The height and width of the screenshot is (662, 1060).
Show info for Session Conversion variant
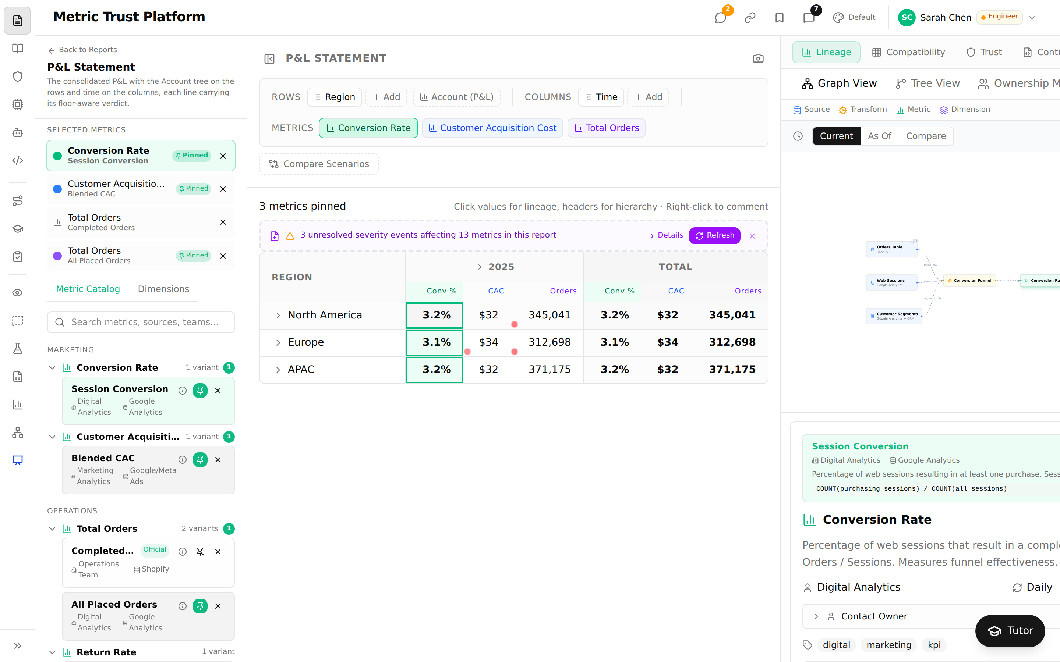point(183,391)
